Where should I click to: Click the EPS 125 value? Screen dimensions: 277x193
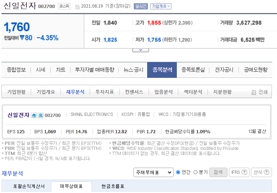pos(21,132)
